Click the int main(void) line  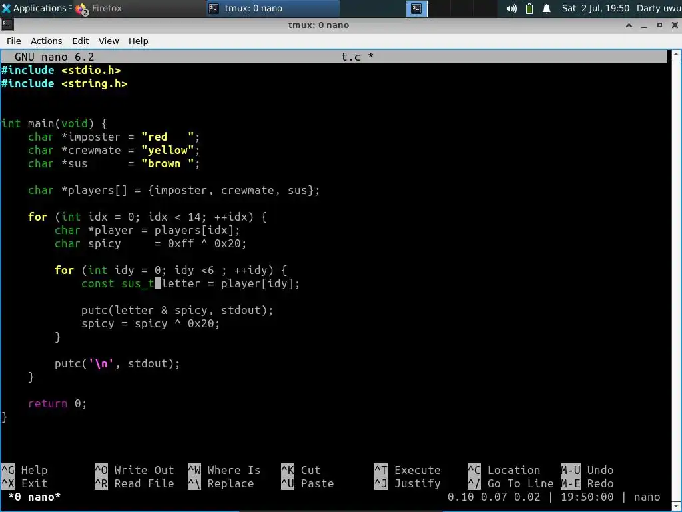[55, 123]
